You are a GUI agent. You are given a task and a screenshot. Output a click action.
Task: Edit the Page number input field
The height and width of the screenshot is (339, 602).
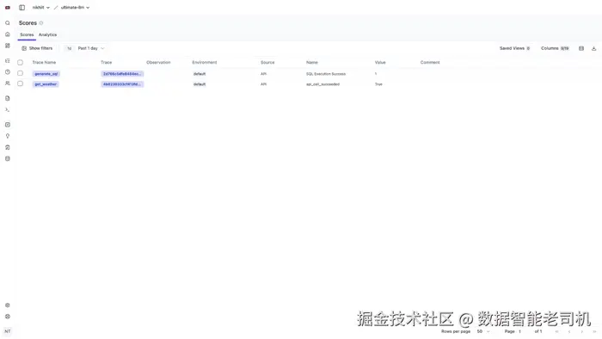(521, 331)
